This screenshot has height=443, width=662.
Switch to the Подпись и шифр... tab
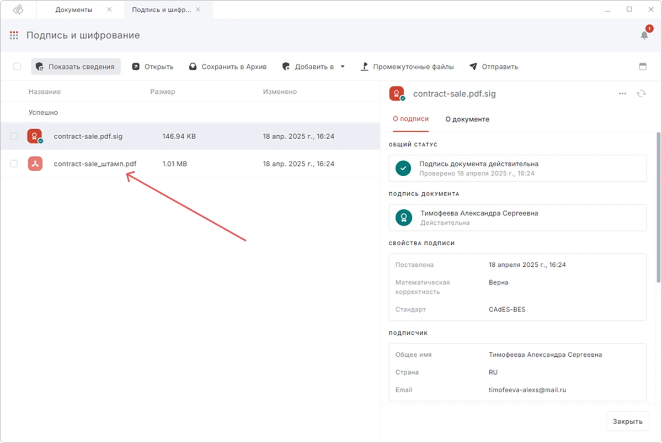(x=161, y=10)
